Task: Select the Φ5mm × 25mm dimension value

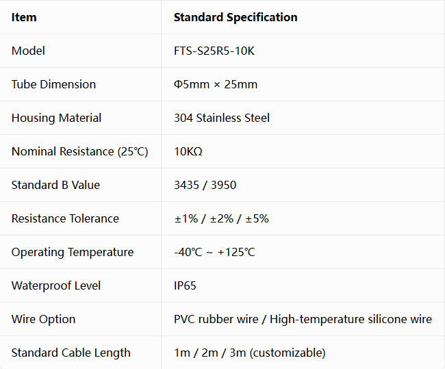Action: pos(216,84)
